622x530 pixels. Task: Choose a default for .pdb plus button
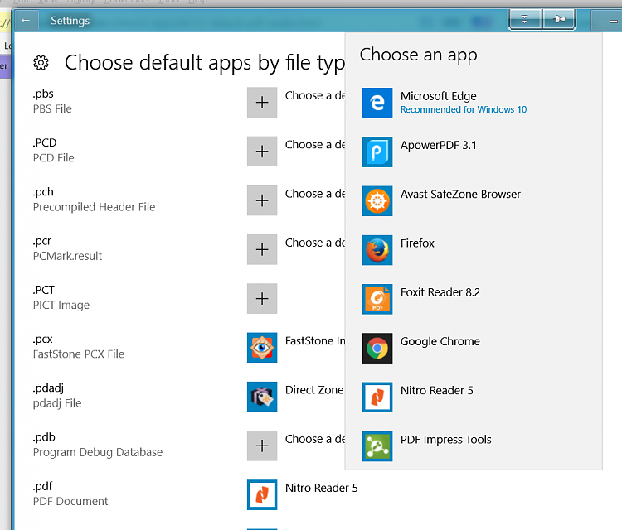(262, 446)
